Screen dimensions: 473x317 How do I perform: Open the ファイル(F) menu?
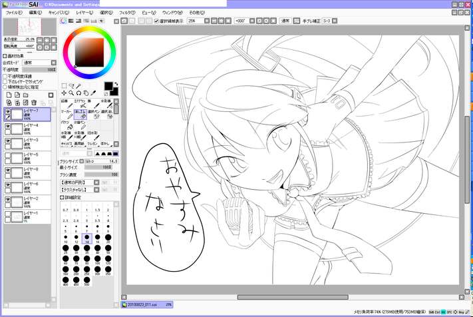point(14,13)
